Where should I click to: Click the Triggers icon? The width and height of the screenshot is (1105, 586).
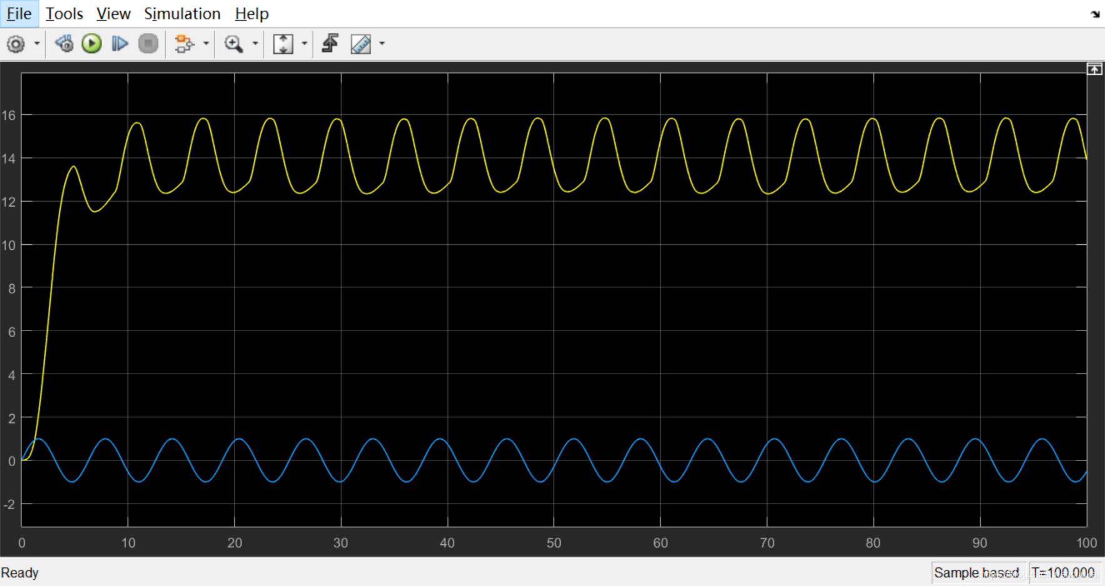coord(330,44)
